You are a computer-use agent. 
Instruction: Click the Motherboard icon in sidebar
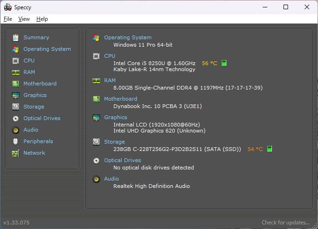tap(16, 84)
